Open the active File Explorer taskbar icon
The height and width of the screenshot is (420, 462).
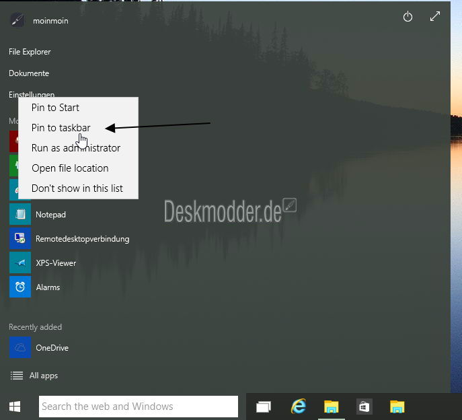pos(332,407)
